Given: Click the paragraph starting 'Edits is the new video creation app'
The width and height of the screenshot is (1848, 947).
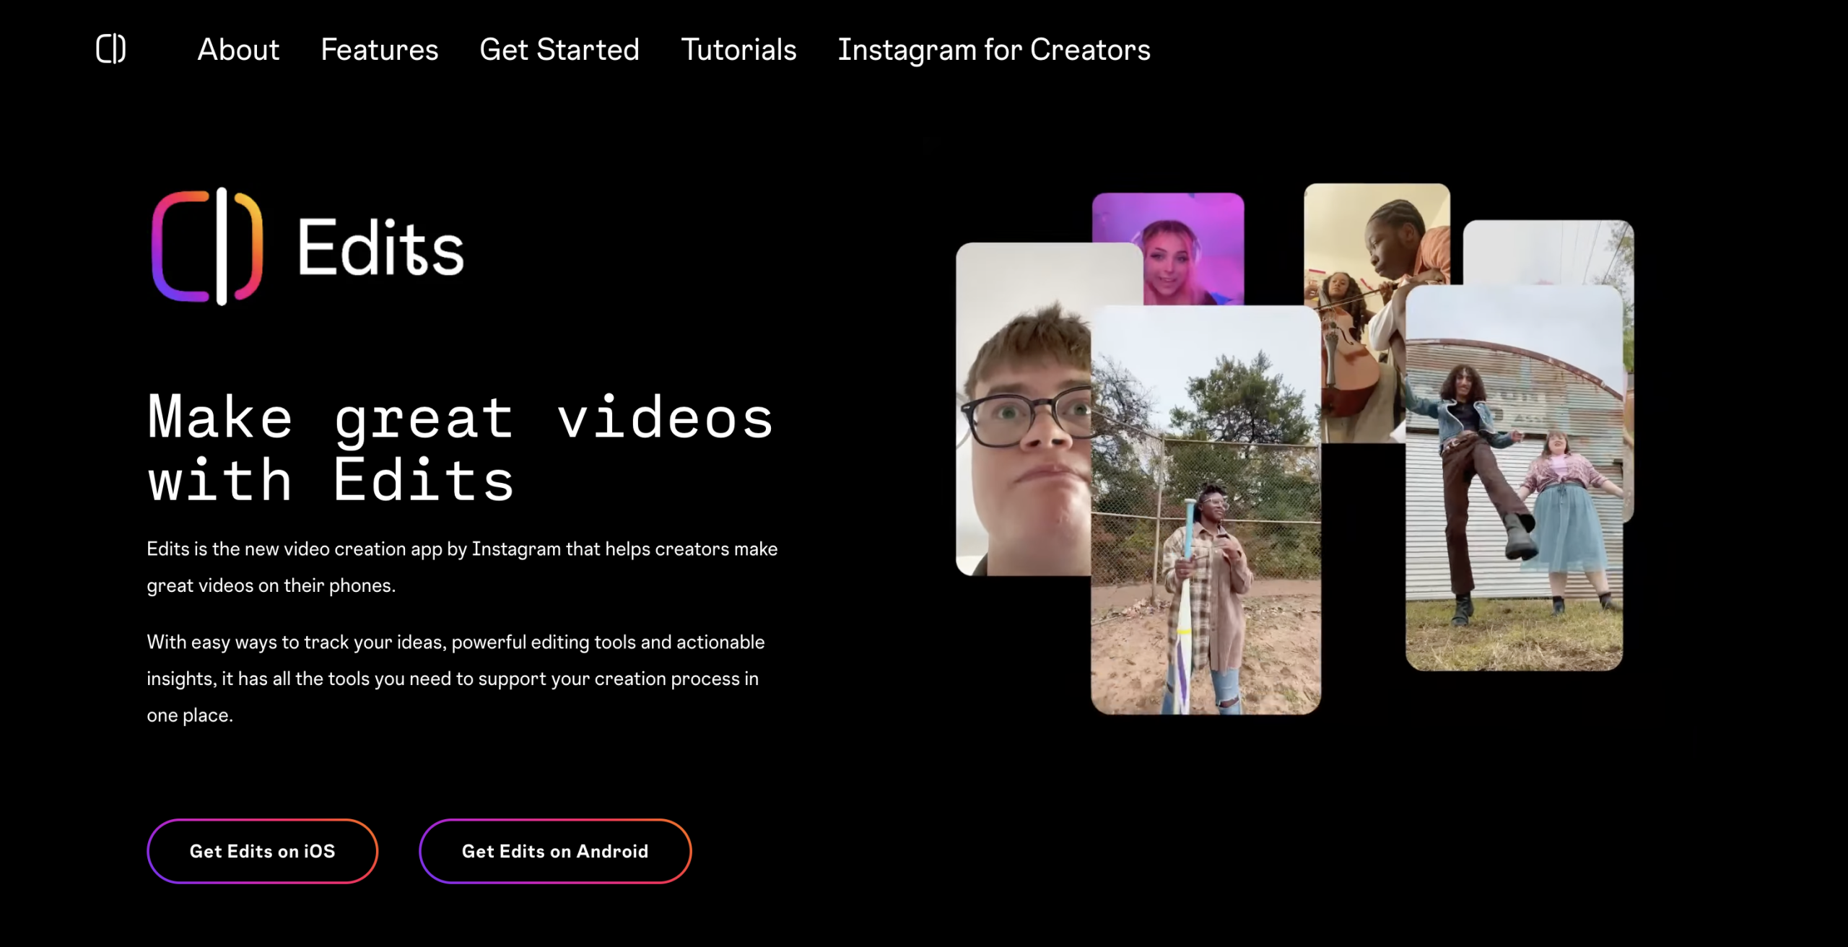Looking at the screenshot, I should click(x=462, y=567).
